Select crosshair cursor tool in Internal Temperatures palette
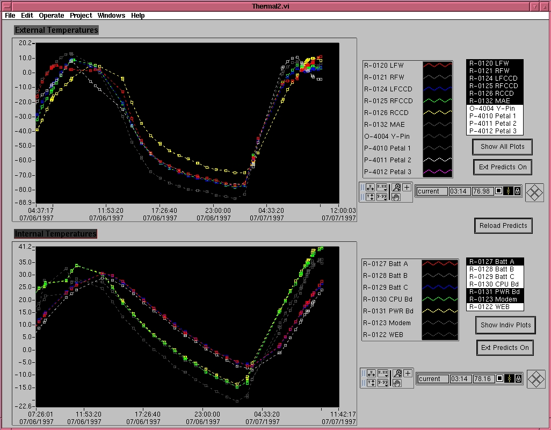Image resolution: width=551 pixels, height=430 pixels. pyautogui.click(x=408, y=373)
